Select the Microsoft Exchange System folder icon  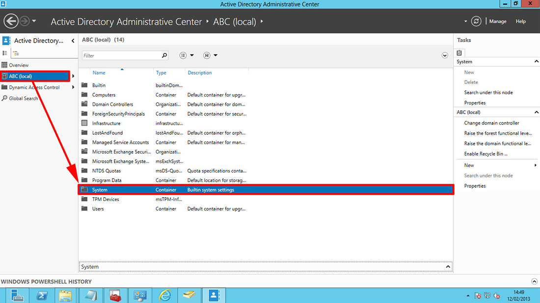(x=84, y=161)
